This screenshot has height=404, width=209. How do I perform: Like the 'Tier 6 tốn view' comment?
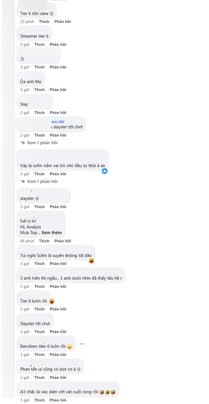click(44, 22)
